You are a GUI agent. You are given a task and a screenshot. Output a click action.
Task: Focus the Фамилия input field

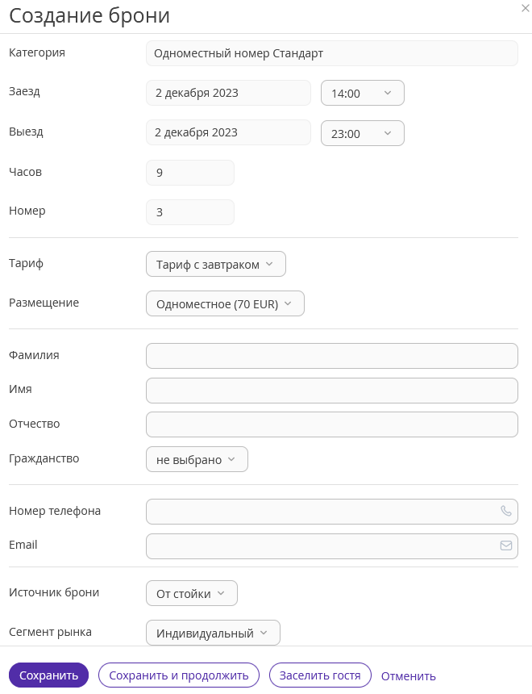coord(332,356)
